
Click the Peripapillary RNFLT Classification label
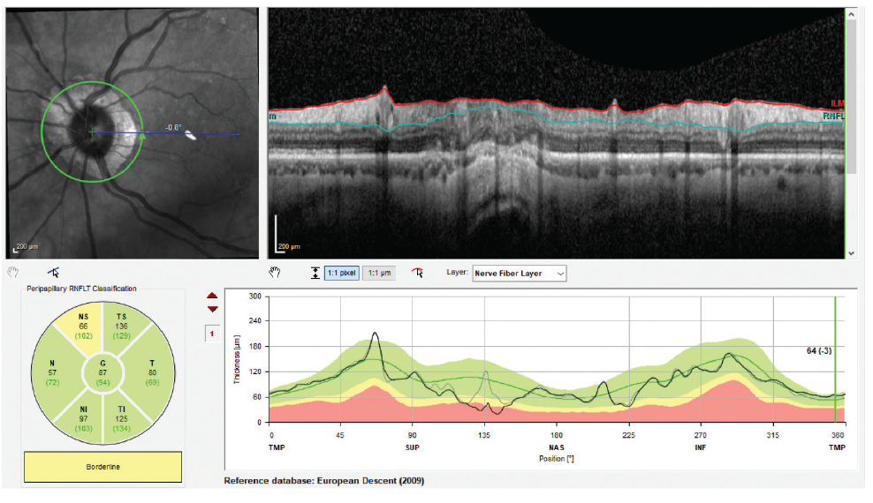81,289
